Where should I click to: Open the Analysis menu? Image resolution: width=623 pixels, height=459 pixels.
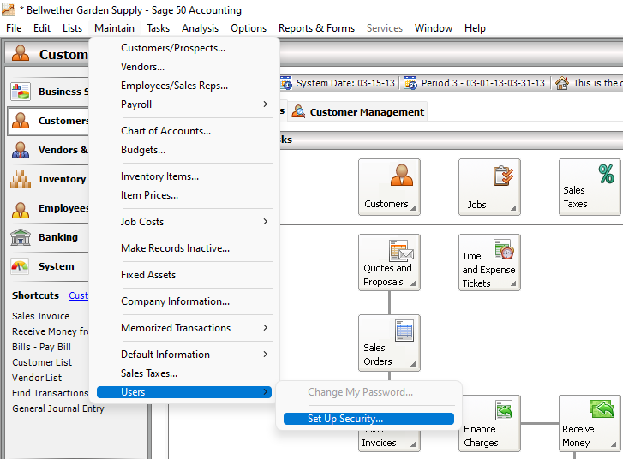point(201,28)
